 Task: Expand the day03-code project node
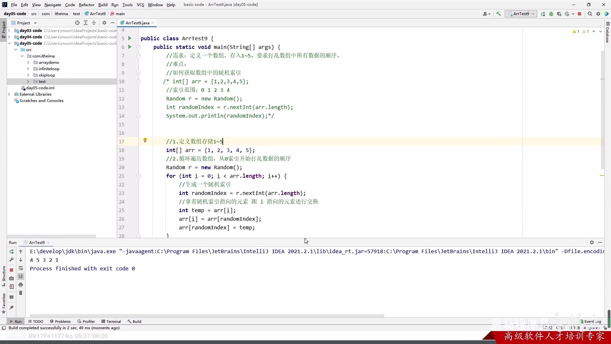pyautogui.click(x=9, y=31)
